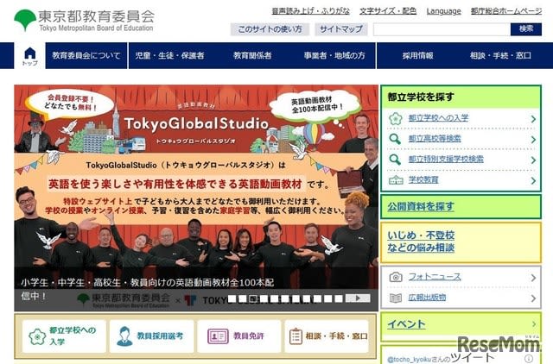
Task: Click 検索 search button
Action: 526,29
